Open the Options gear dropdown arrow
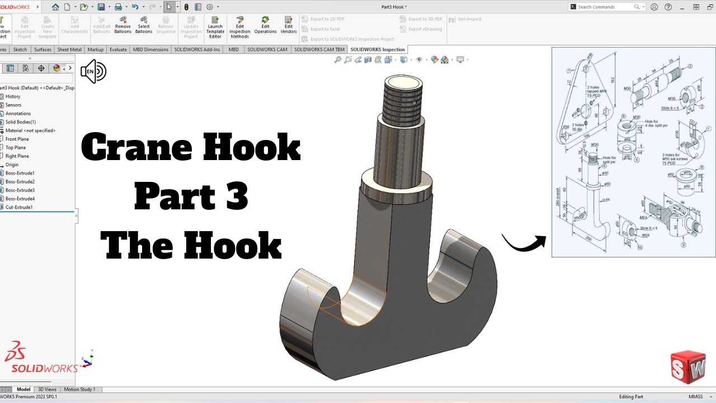 tap(218, 7)
